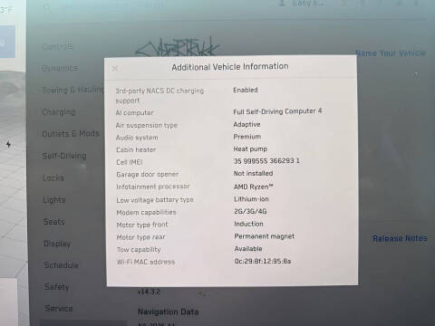Go to the Locks menu
The image size is (435, 326).
click(x=53, y=177)
